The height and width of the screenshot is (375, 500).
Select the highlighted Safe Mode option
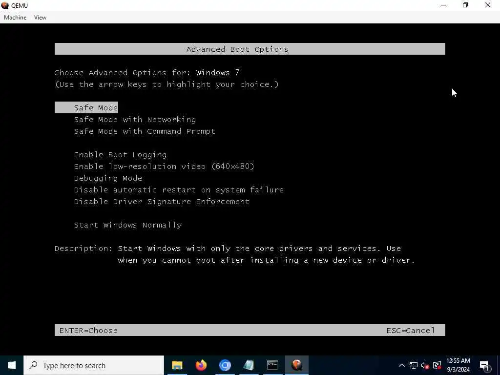tap(86, 108)
